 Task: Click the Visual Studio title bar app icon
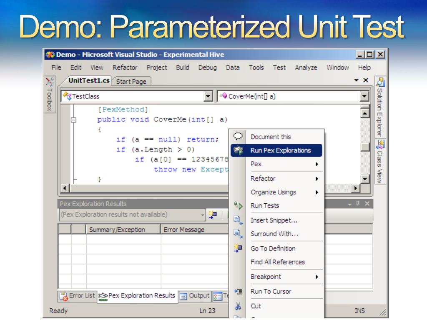click(50, 55)
